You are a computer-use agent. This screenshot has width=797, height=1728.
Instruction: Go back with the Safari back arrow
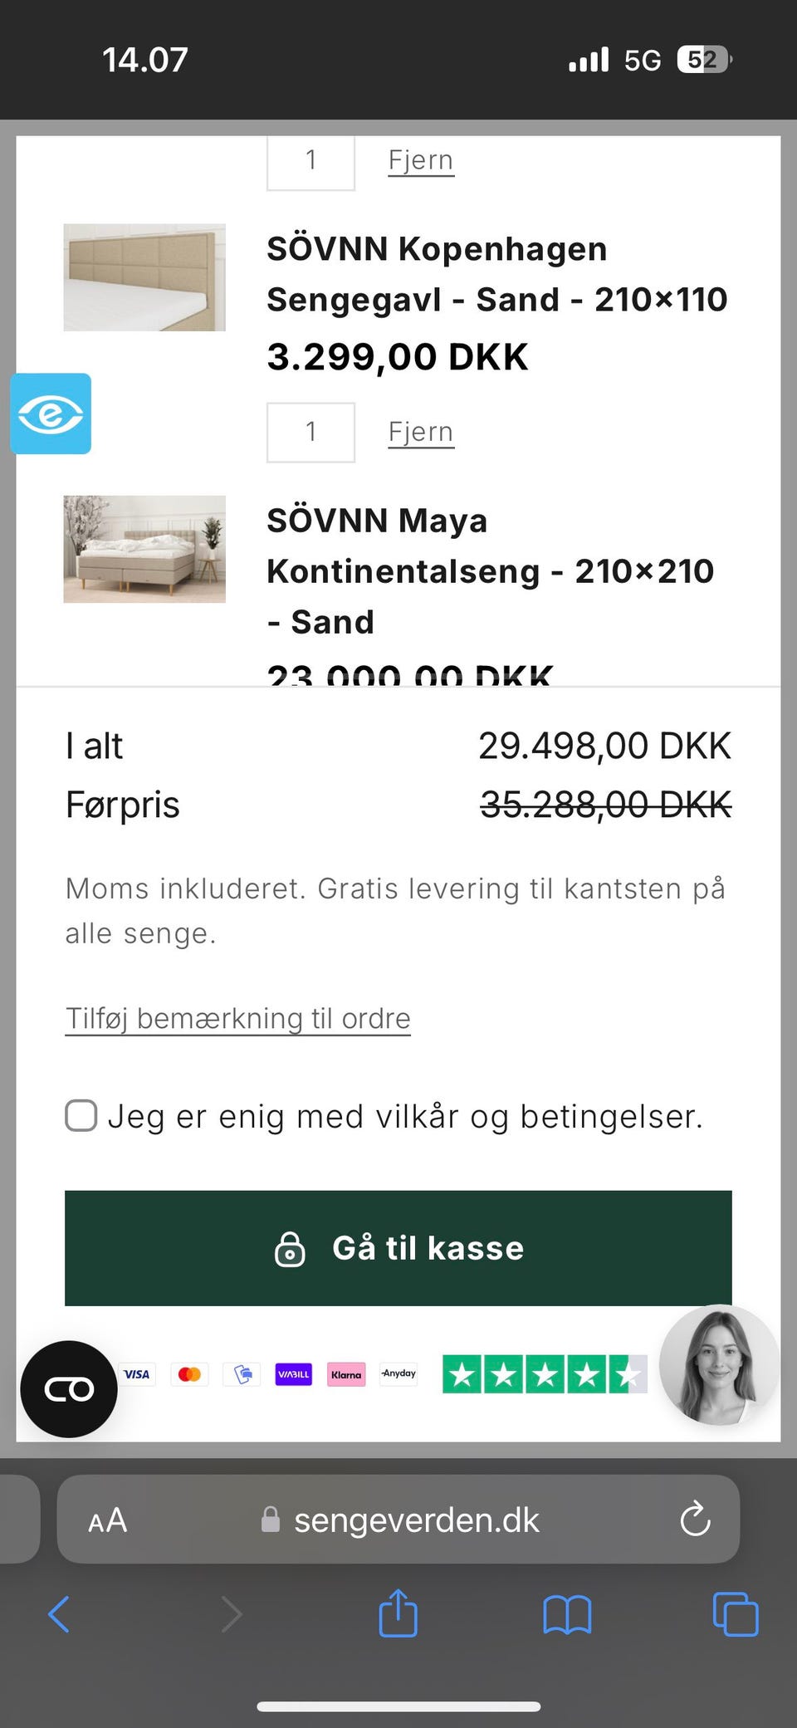[59, 1614]
